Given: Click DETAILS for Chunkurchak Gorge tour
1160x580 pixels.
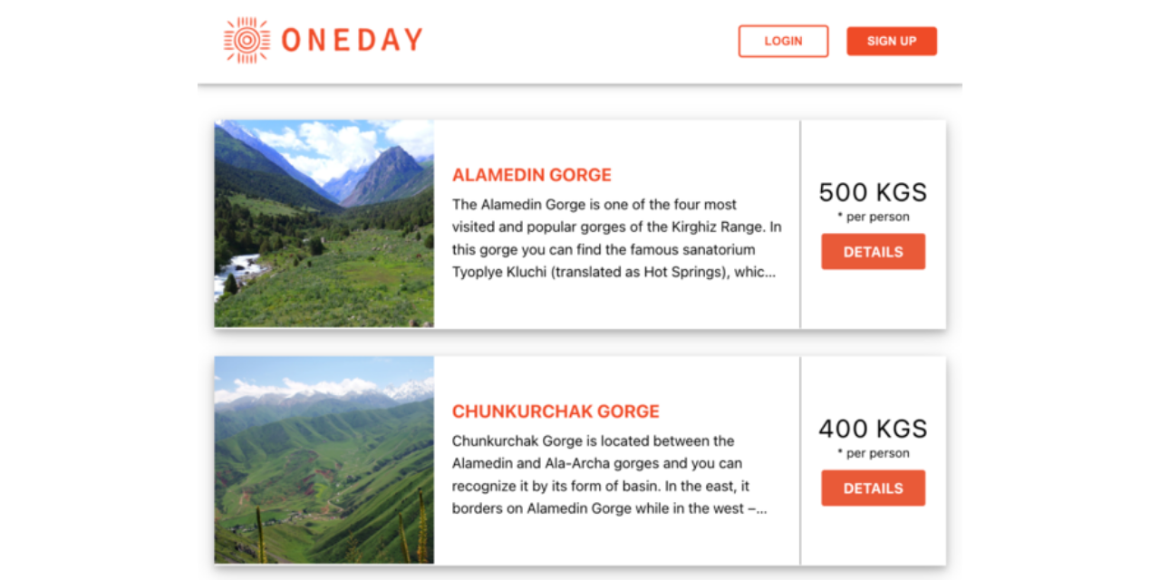Looking at the screenshot, I should pos(872,488).
